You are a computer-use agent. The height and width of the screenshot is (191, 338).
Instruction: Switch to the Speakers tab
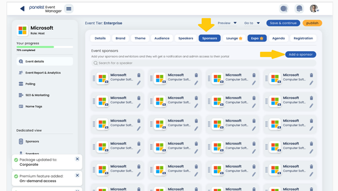[186, 38]
